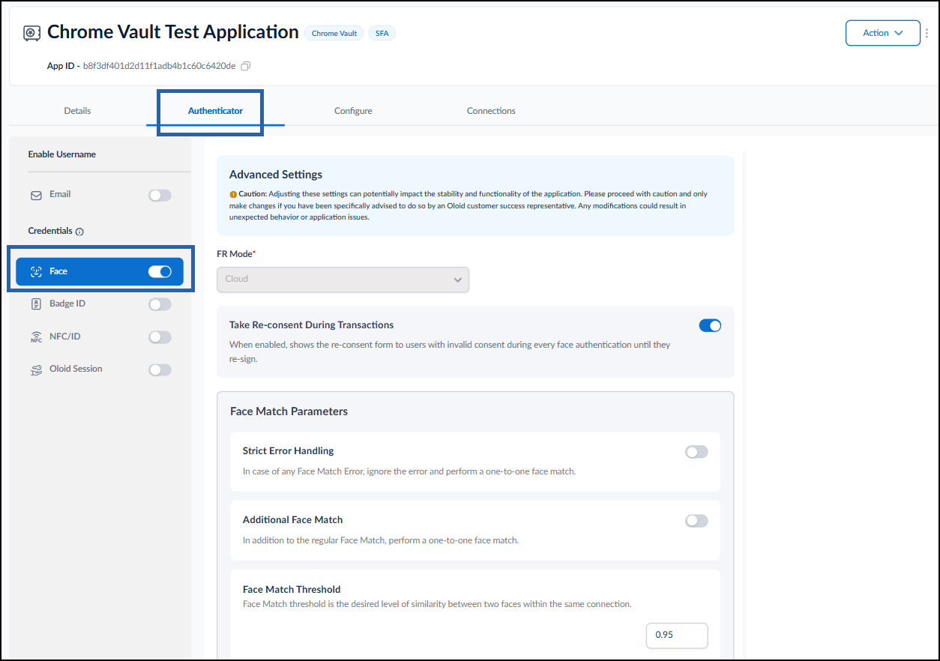
Task: Click the Chrome Vault Test Application title
Action: coord(173,32)
